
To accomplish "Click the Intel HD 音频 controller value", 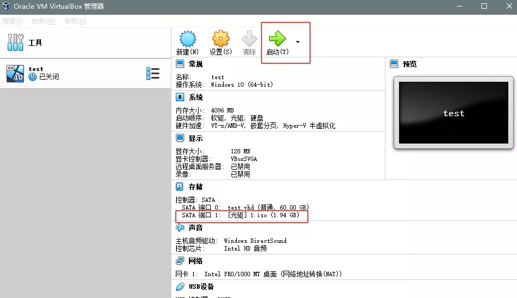I will pos(245,248).
